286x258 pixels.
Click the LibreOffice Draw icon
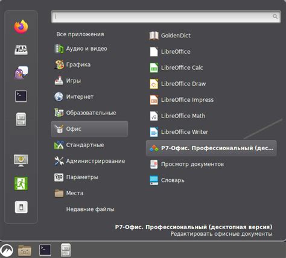click(154, 84)
